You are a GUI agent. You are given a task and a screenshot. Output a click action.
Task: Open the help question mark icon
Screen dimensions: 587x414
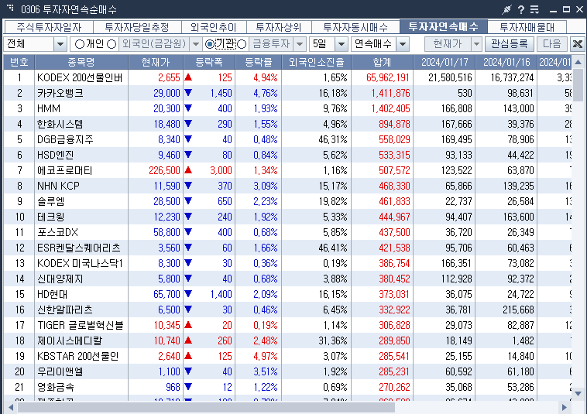pyautogui.click(x=521, y=10)
